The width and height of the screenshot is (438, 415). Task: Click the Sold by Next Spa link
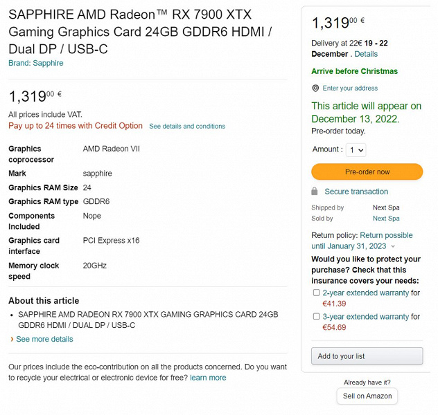point(386,219)
